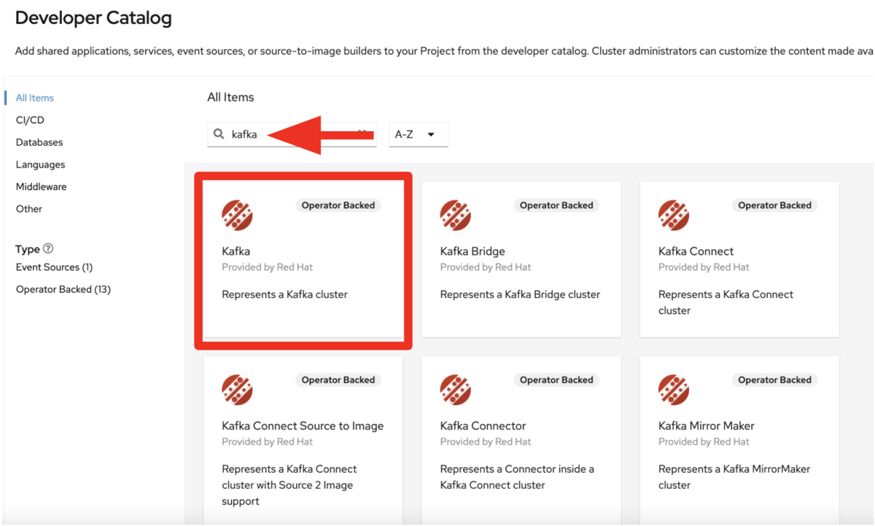This screenshot has height=526, width=875.
Task: Open the Kafka Bridge card title
Action: tap(472, 251)
